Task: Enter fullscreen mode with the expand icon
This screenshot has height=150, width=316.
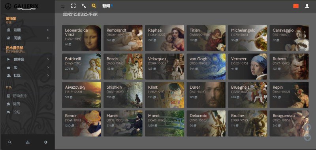Action: point(73,6)
